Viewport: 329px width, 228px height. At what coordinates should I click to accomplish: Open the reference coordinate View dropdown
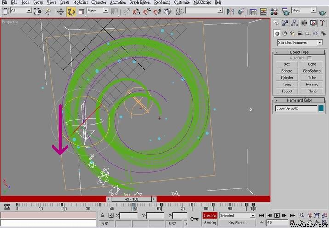point(97,10)
